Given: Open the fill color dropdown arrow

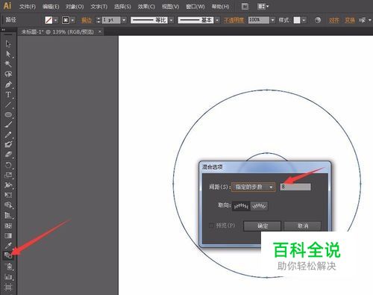Looking at the screenshot, I should (x=55, y=20).
